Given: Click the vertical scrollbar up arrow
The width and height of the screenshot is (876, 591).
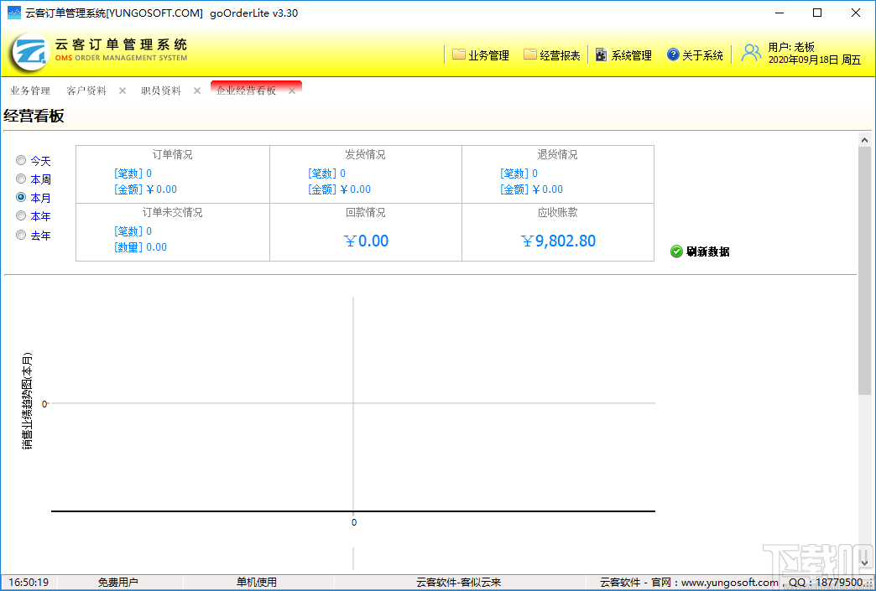Looking at the screenshot, I should point(866,139).
